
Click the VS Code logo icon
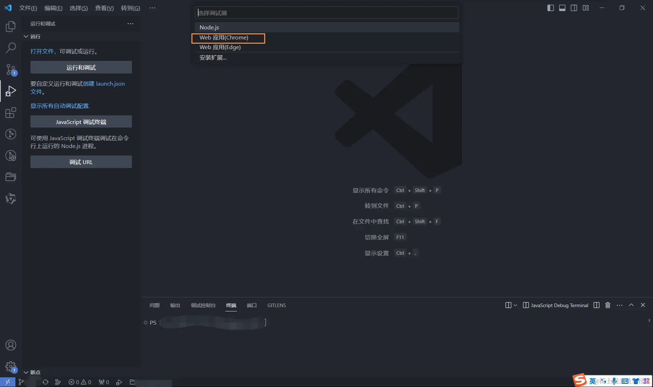point(8,8)
